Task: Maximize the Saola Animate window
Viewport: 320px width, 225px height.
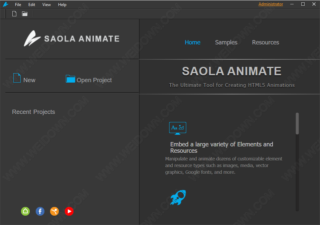Action: coord(303,4)
